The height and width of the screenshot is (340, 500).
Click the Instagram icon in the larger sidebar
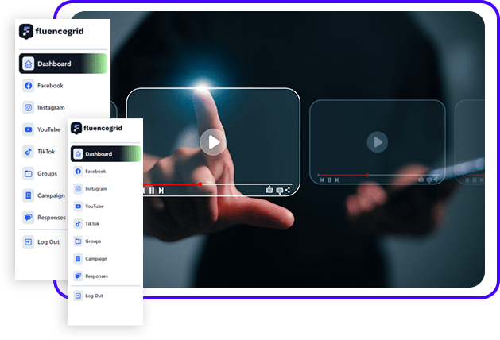coord(28,108)
